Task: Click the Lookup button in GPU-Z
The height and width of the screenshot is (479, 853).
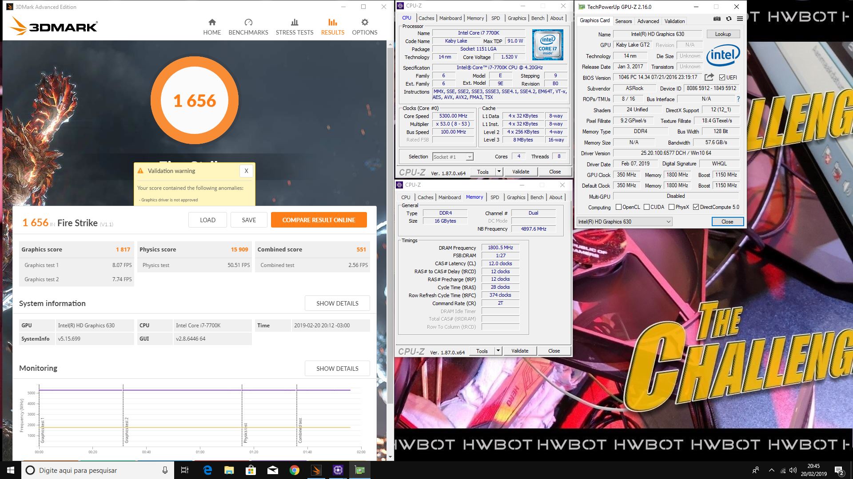Action: pos(723,34)
